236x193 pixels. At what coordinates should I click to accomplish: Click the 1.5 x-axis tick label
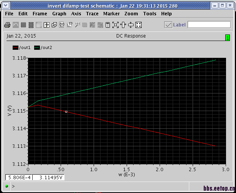127,170
